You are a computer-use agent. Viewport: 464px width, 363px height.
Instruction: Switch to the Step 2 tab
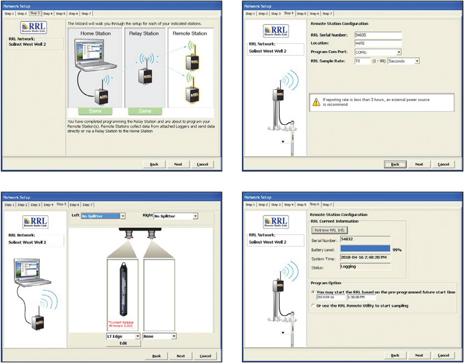[x=23, y=14]
